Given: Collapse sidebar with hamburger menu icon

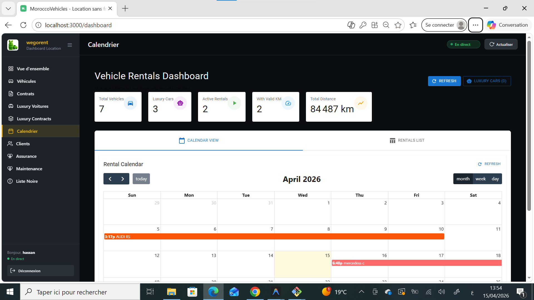Looking at the screenshot, I should click(70, 45).
